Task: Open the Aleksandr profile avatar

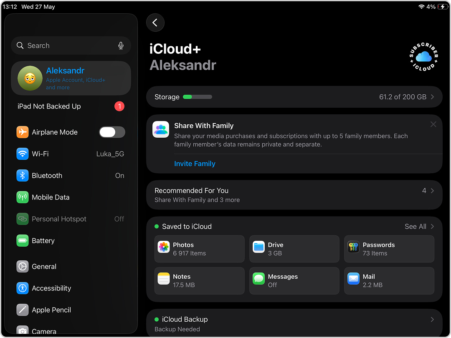Action: coord(30,78)
